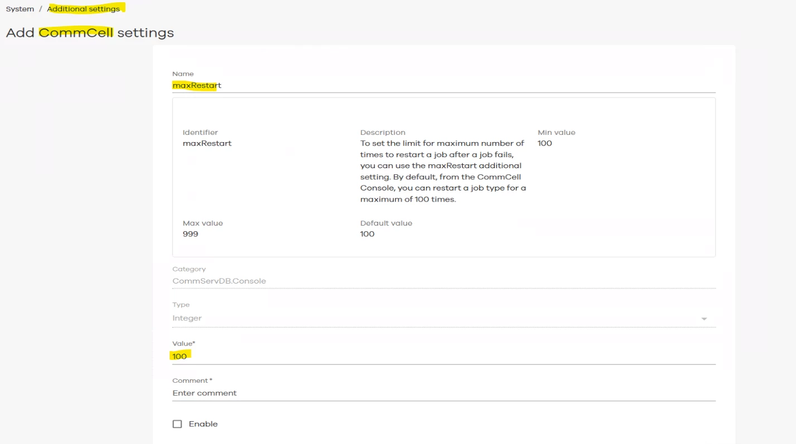Click the Default value label
Viewport: 796px width, 444px height.
click(x=386, y=223)
